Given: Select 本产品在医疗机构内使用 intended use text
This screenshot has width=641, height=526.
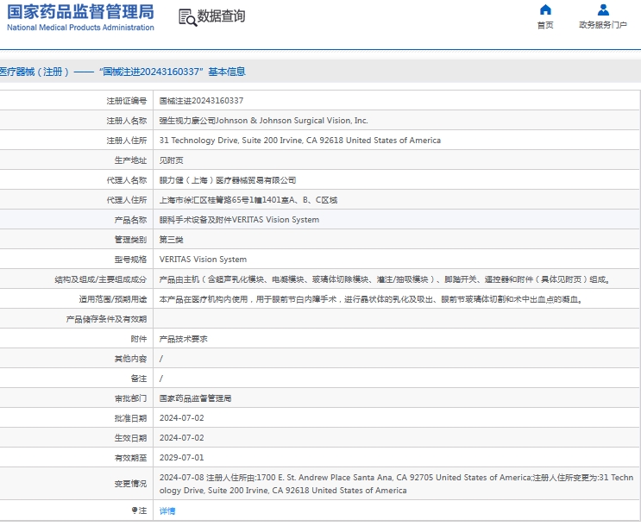Looking at the screenshot, I should point(371,299).
